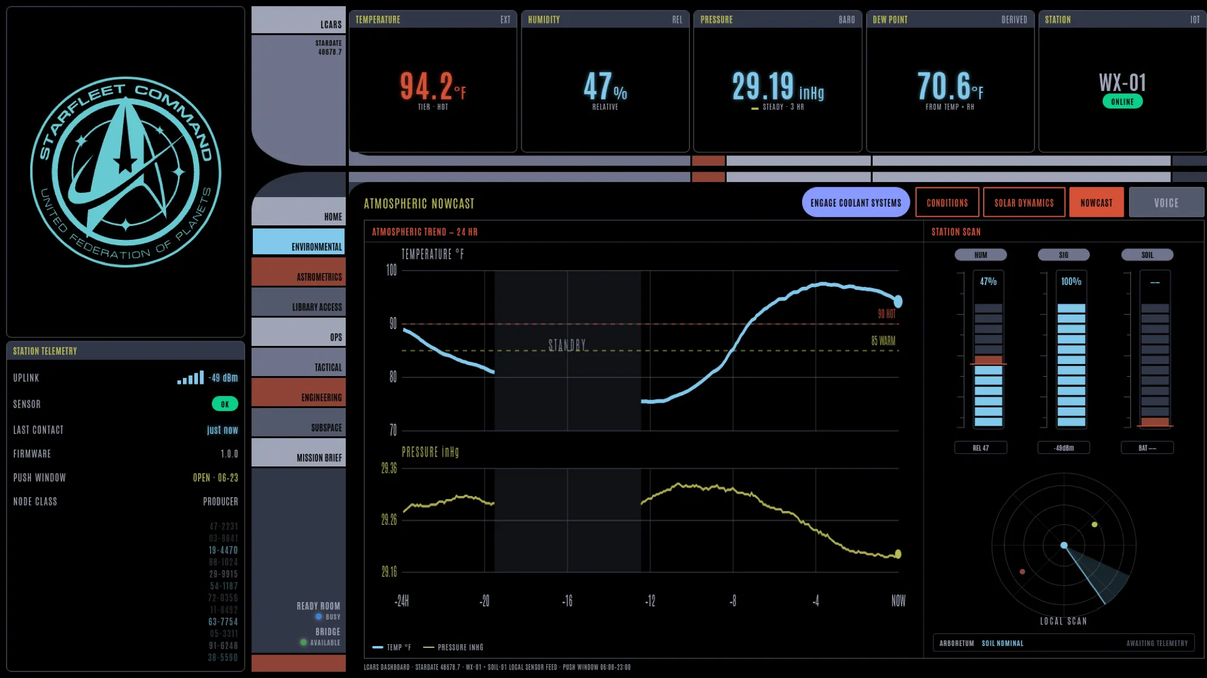Switch to Conditions tab

pos(947,202)
